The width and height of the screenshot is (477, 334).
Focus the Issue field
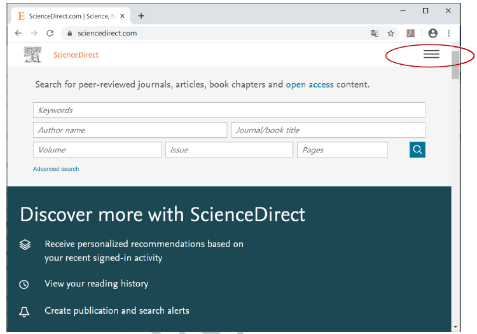229,150
